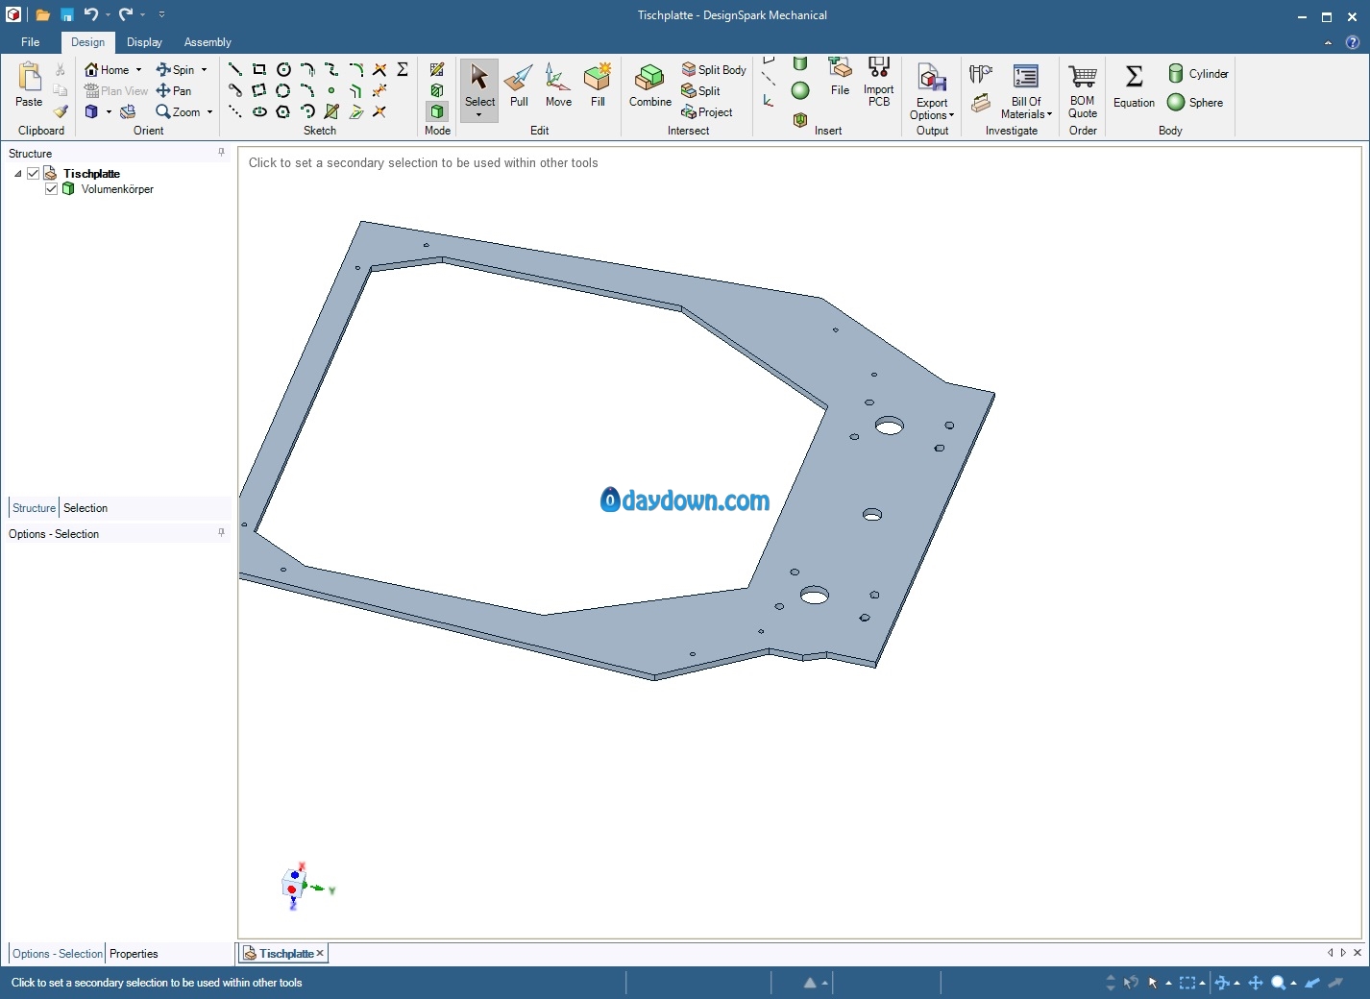
Task: Switch to Section Mode icon
Action: tap(437, 90)
